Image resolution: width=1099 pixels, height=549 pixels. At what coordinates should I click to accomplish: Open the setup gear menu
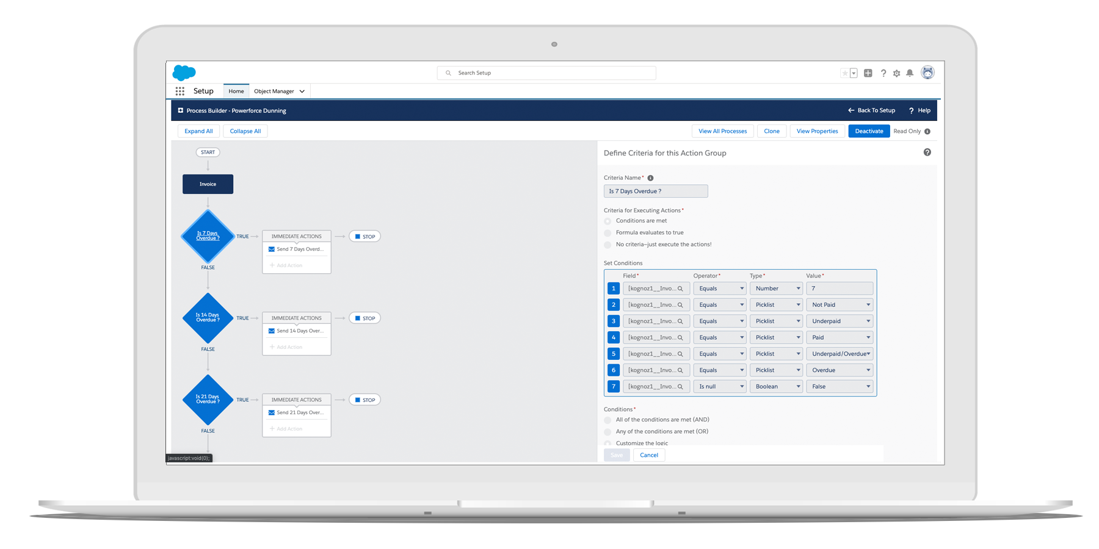point(896,73)
